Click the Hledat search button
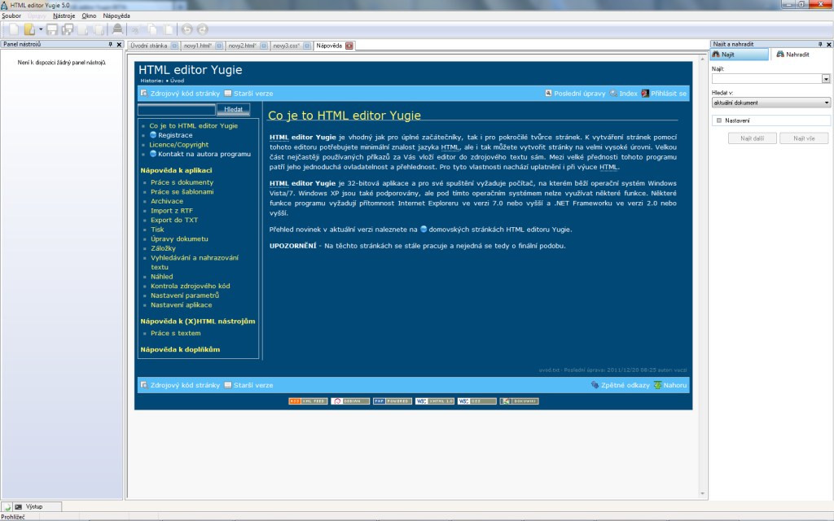Viewport: 834px width, 521px height. click(233, 110)
